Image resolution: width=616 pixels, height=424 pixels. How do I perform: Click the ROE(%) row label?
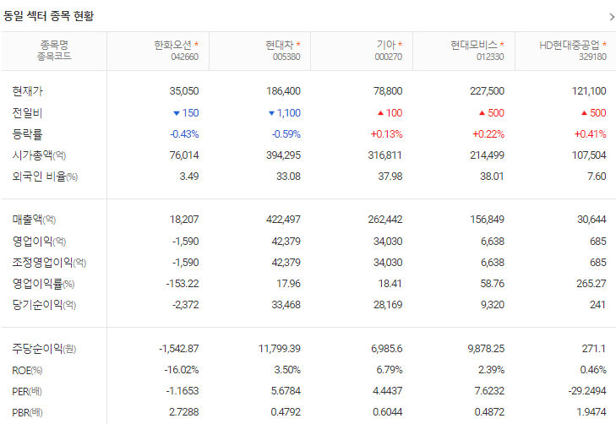point(27,370)
